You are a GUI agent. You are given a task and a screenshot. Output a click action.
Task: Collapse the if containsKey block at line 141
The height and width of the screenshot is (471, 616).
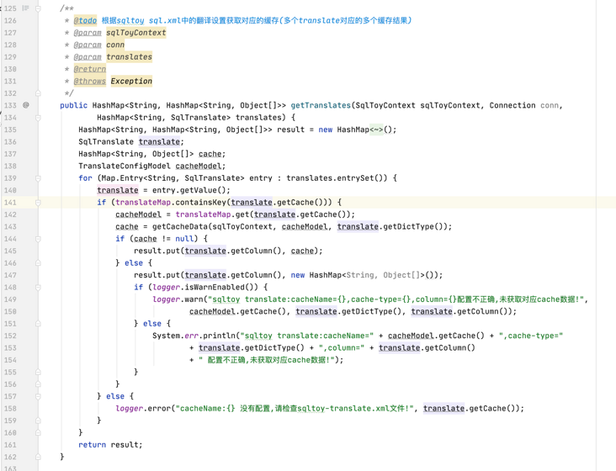[x=38, y=203]
